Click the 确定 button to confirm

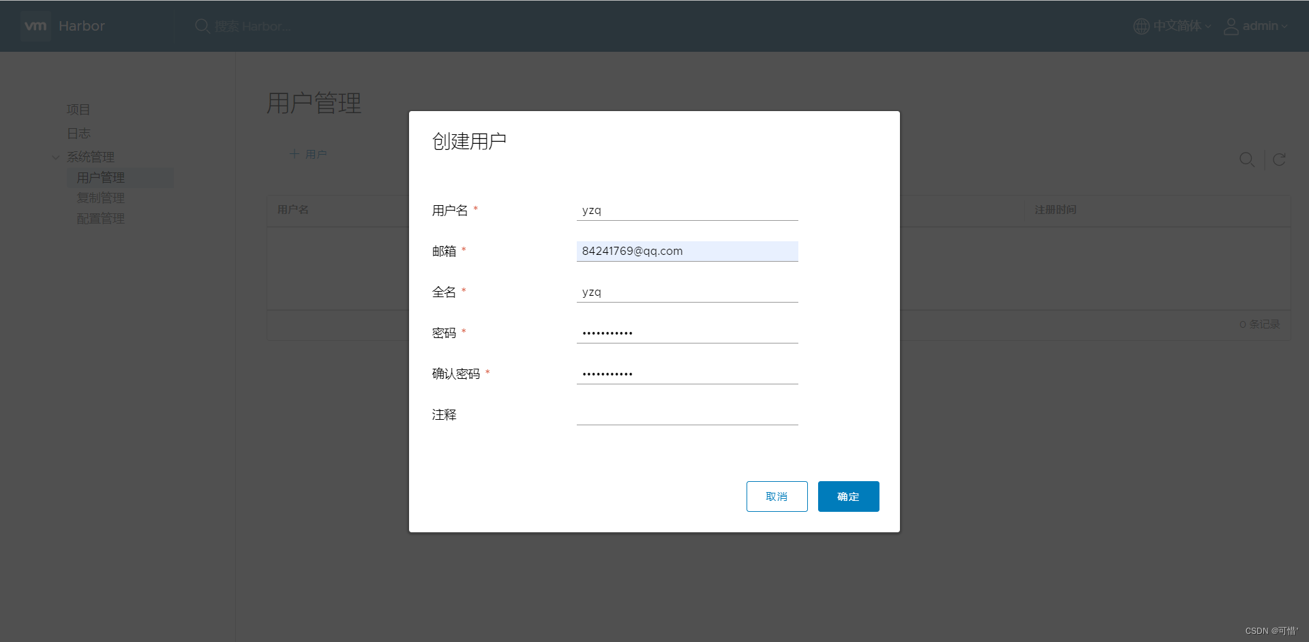[x=848, y=496]
